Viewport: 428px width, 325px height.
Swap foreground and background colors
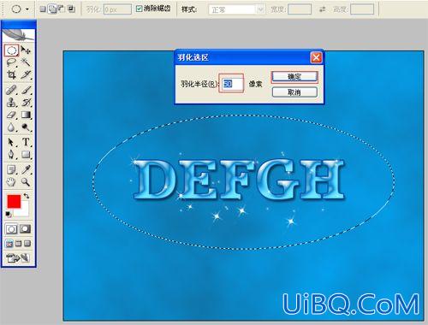pos(27,196)
